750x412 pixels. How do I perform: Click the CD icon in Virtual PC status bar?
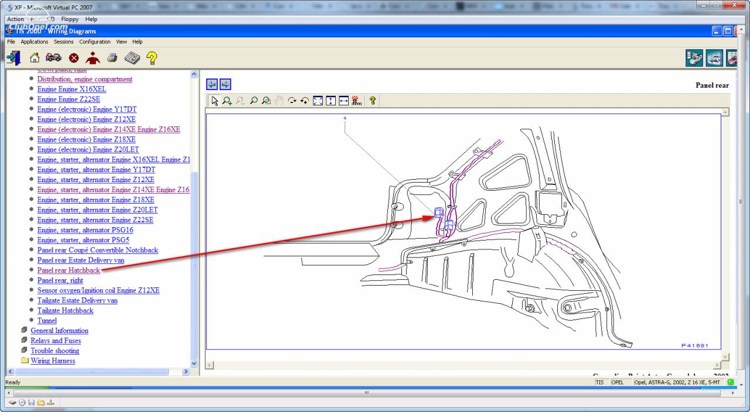tap(22, 403)
